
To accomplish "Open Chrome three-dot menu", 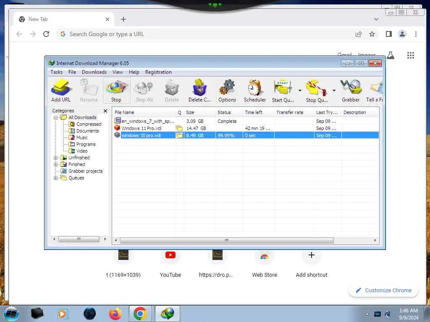I will tap(416, 34).
